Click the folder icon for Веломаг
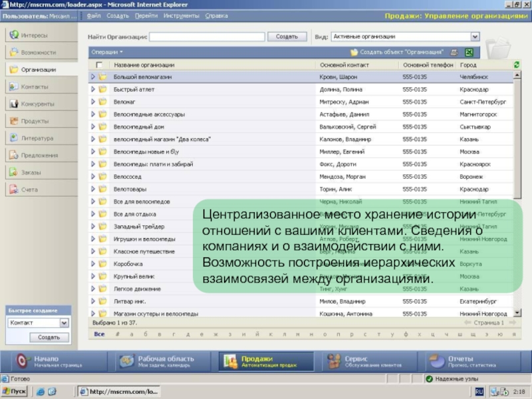 point(102,102)
